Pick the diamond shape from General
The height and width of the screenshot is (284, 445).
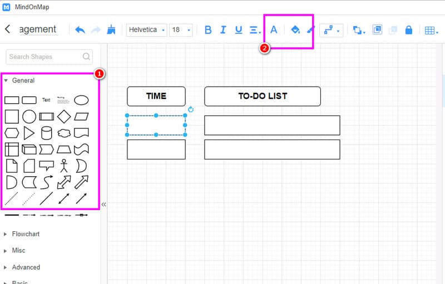pyautogui.click(x=64, y=117)
